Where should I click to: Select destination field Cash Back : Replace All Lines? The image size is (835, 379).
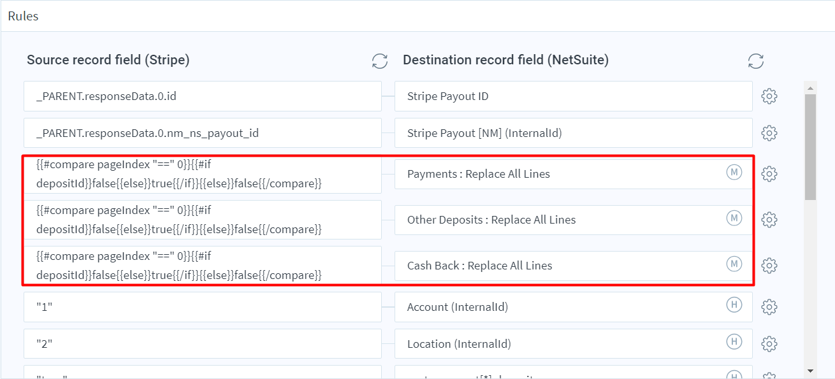(x=574, y=266)
